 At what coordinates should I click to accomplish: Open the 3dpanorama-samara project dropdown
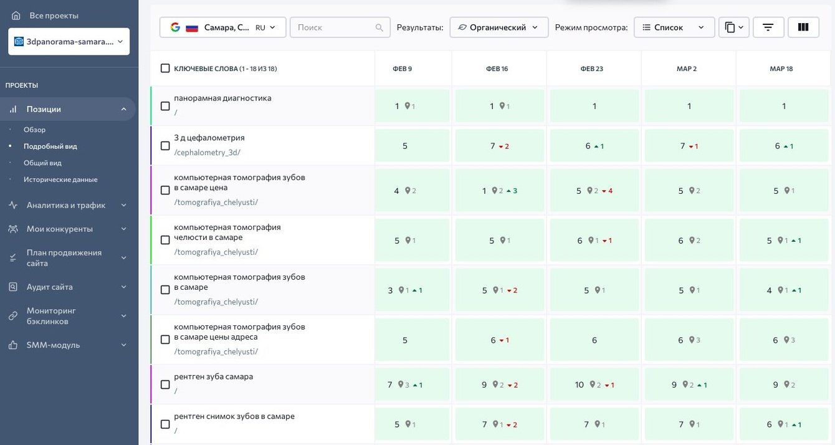pyautogui.click(x=69, y=42)
